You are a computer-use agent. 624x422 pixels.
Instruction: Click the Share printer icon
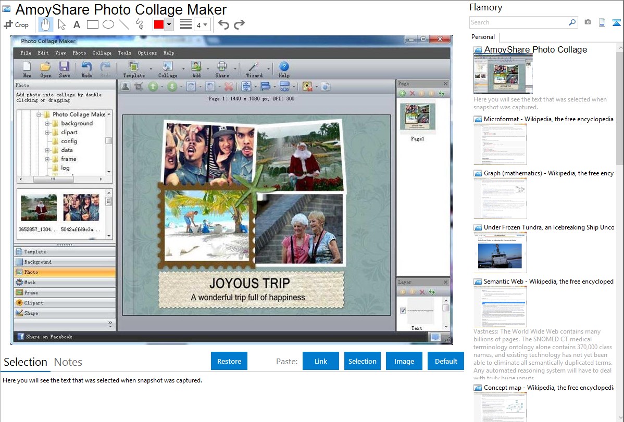pos(222,69)
